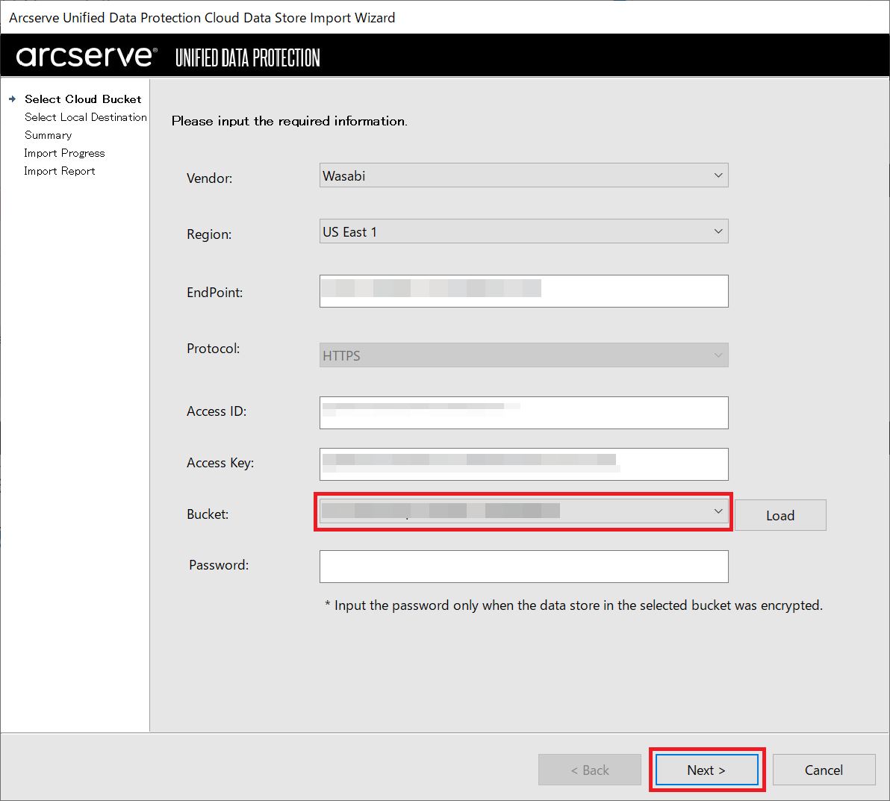Click the Password input field
The height and width of the screenshot is (801, 890).
point(523,566)
